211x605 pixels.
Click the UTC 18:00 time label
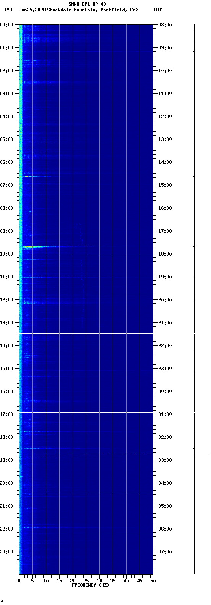[x=165, y=254]
